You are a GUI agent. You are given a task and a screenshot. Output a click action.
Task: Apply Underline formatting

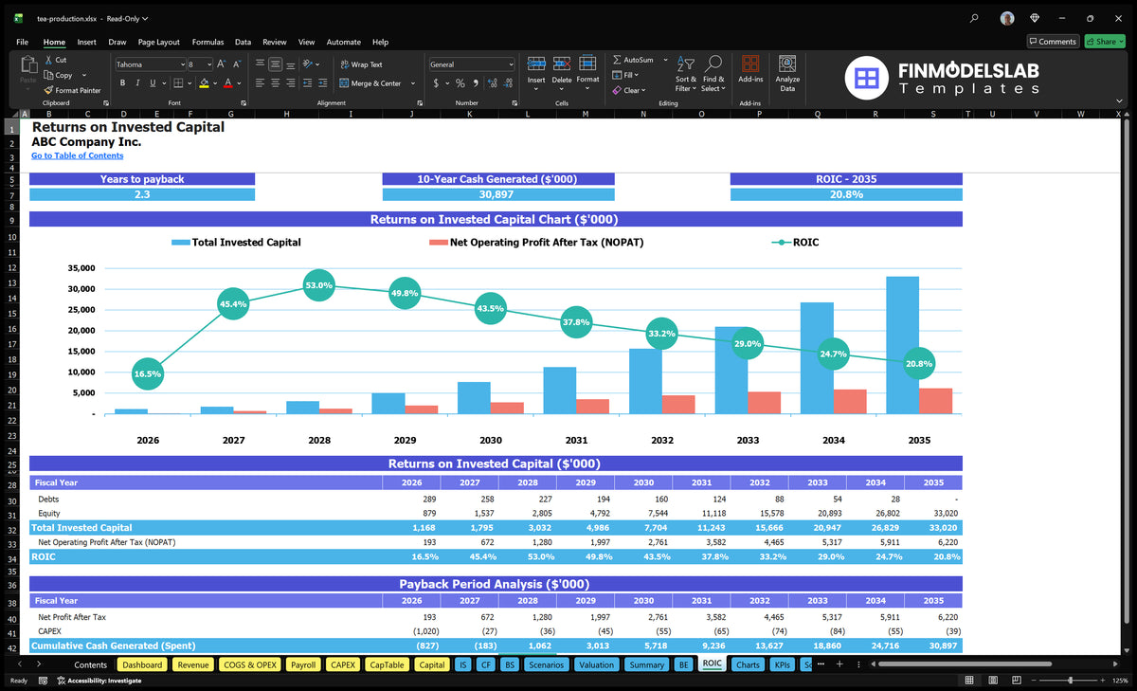[x=152, y=83]
